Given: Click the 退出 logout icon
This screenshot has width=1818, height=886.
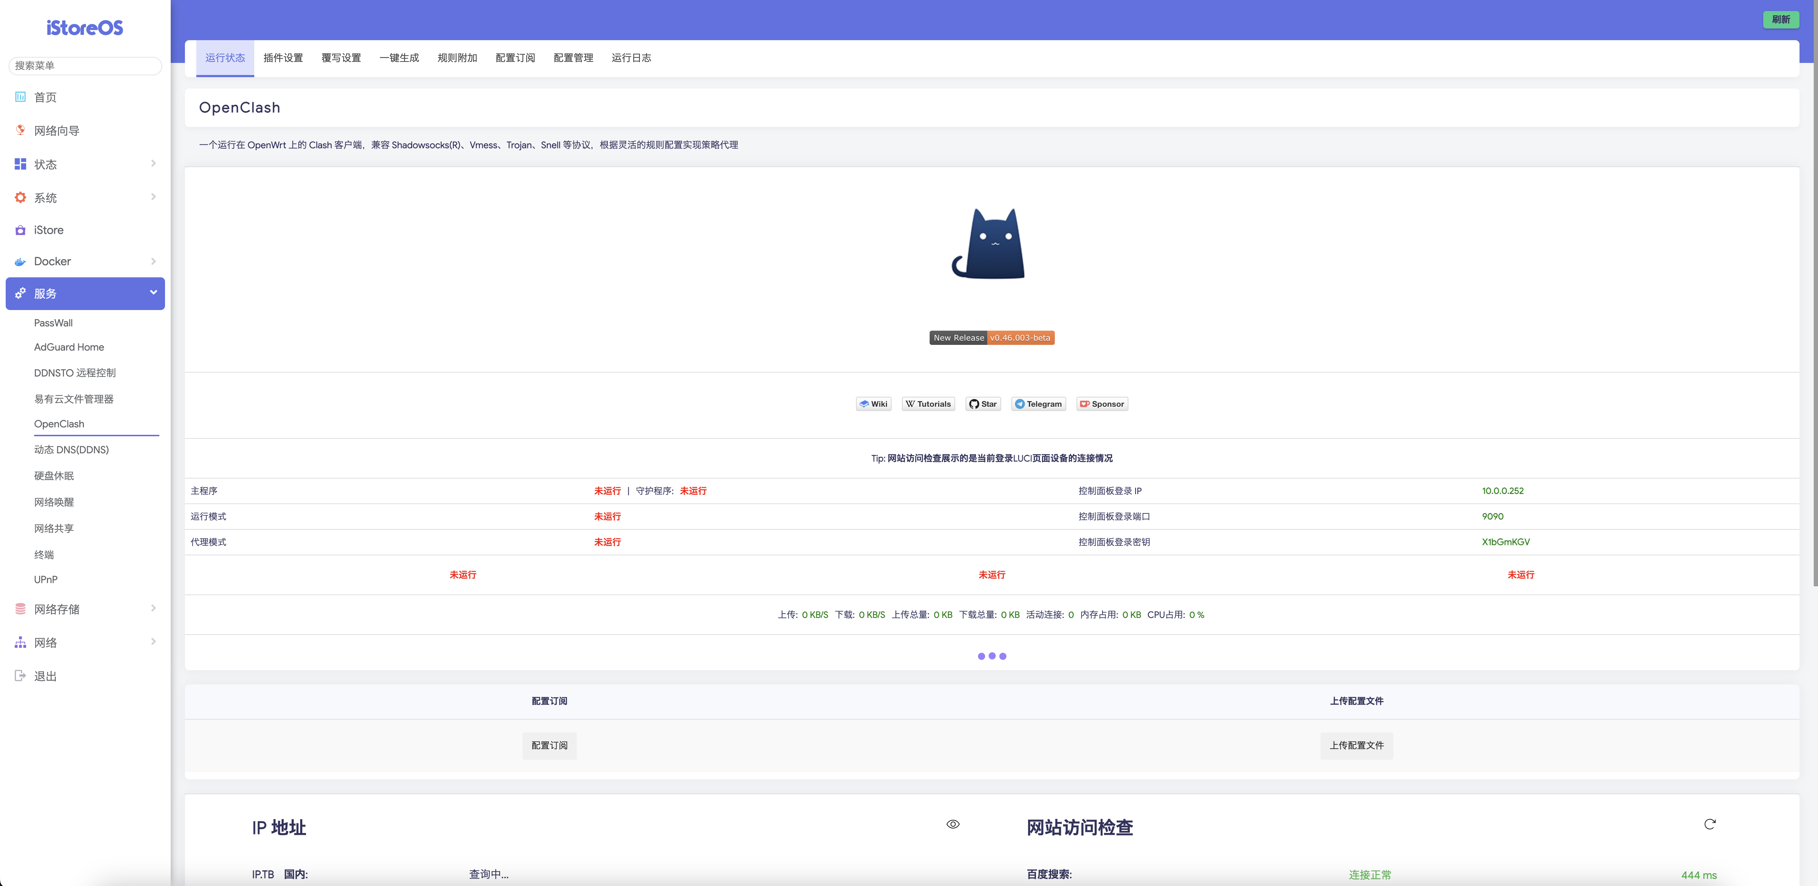Looking at the screenshot, I should tap(21, 676).
